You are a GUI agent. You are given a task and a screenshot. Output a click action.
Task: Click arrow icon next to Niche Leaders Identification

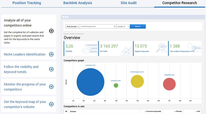(51, 54)
